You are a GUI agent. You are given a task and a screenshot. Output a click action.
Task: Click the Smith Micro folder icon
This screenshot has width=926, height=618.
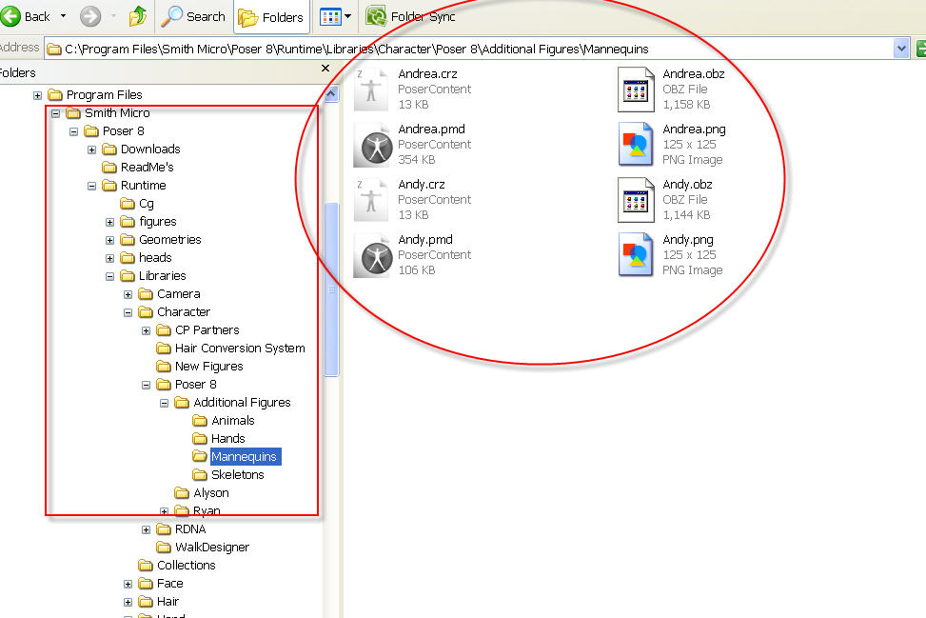(x=73, y=113)
